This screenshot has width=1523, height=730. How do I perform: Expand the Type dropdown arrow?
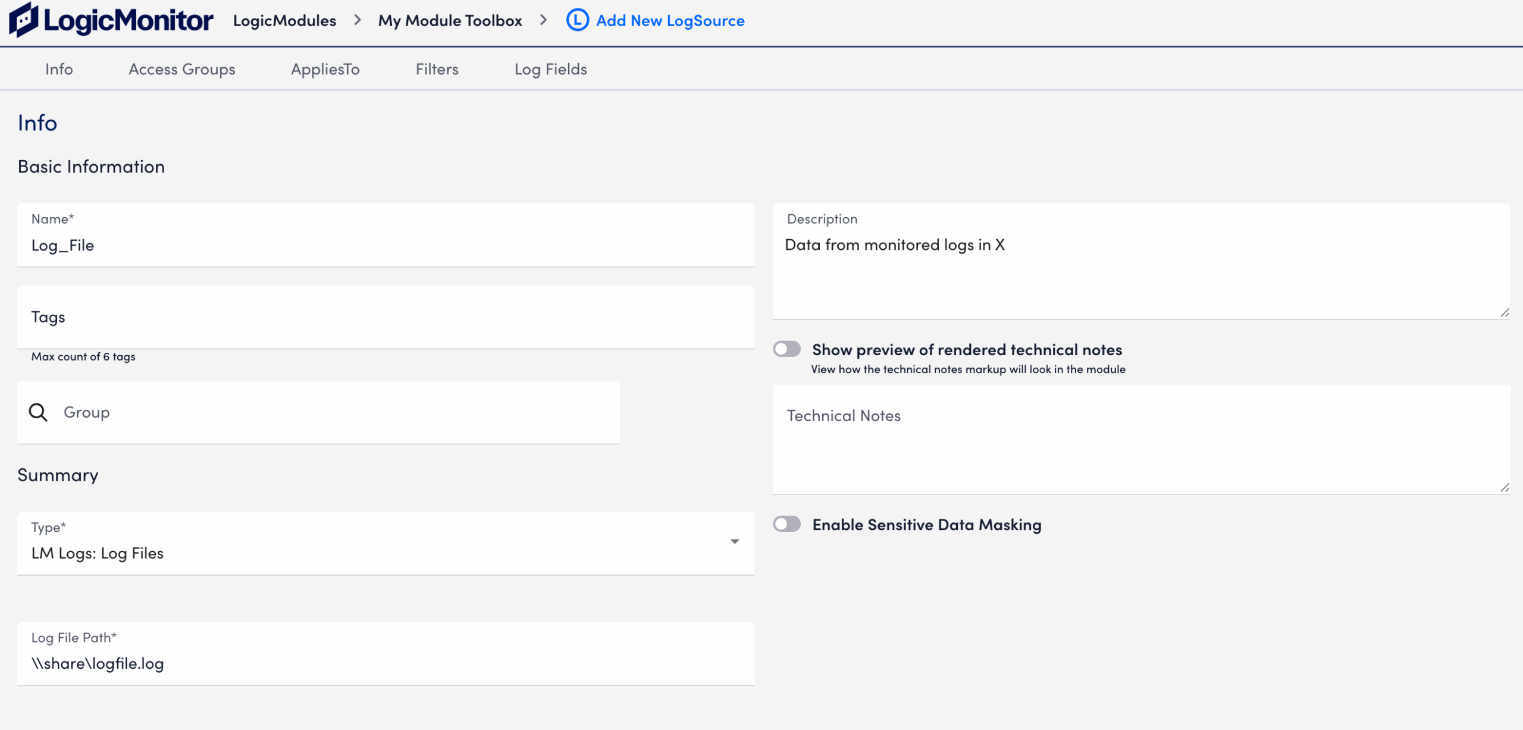click(735, 541)
